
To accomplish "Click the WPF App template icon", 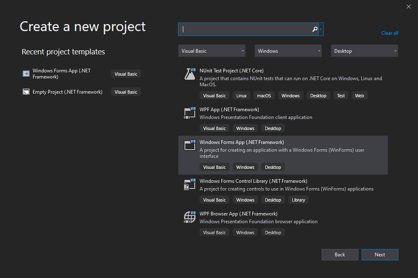I will [189, 113].
